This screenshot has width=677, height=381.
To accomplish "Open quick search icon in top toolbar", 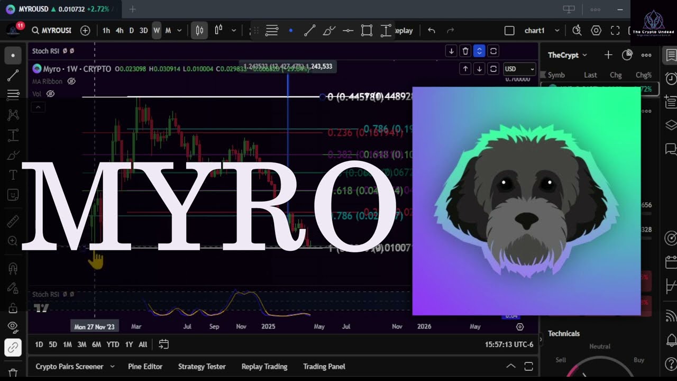I will click(577, 31).
